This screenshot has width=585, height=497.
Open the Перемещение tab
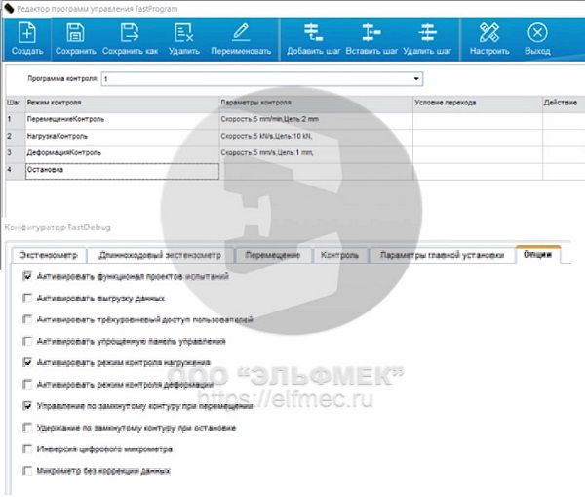pos(273,255)
